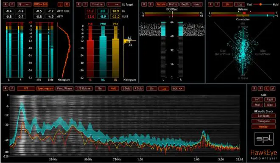Image resolution: width=280 pixels, height=163 pixels.
Task: Click the resize arrow icon above Solo
Action: [273, 88]
